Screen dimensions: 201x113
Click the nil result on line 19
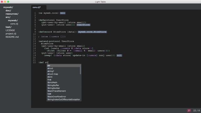click(x=119, y=56)
